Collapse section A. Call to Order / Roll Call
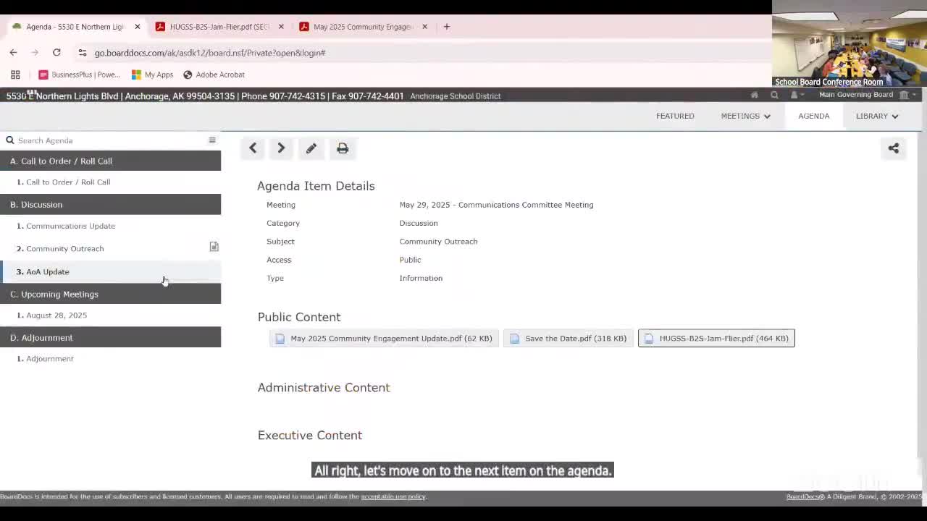This screenshot has width=927, height=521. [x=110, y=161]
